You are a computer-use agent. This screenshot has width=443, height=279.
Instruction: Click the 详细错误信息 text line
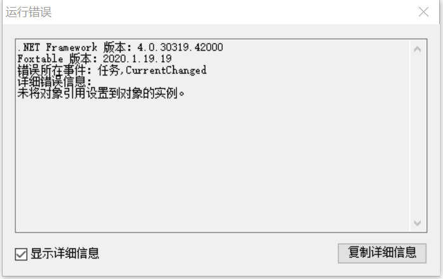tap(55, 82)
